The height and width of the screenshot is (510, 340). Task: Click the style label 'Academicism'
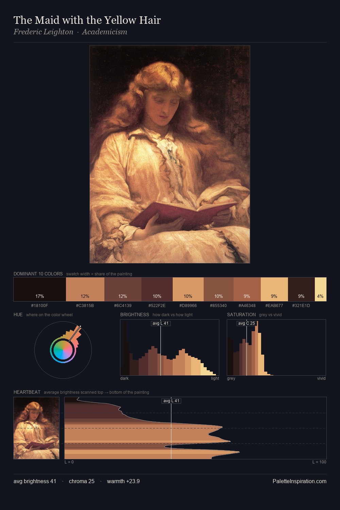tap(105, 32)
